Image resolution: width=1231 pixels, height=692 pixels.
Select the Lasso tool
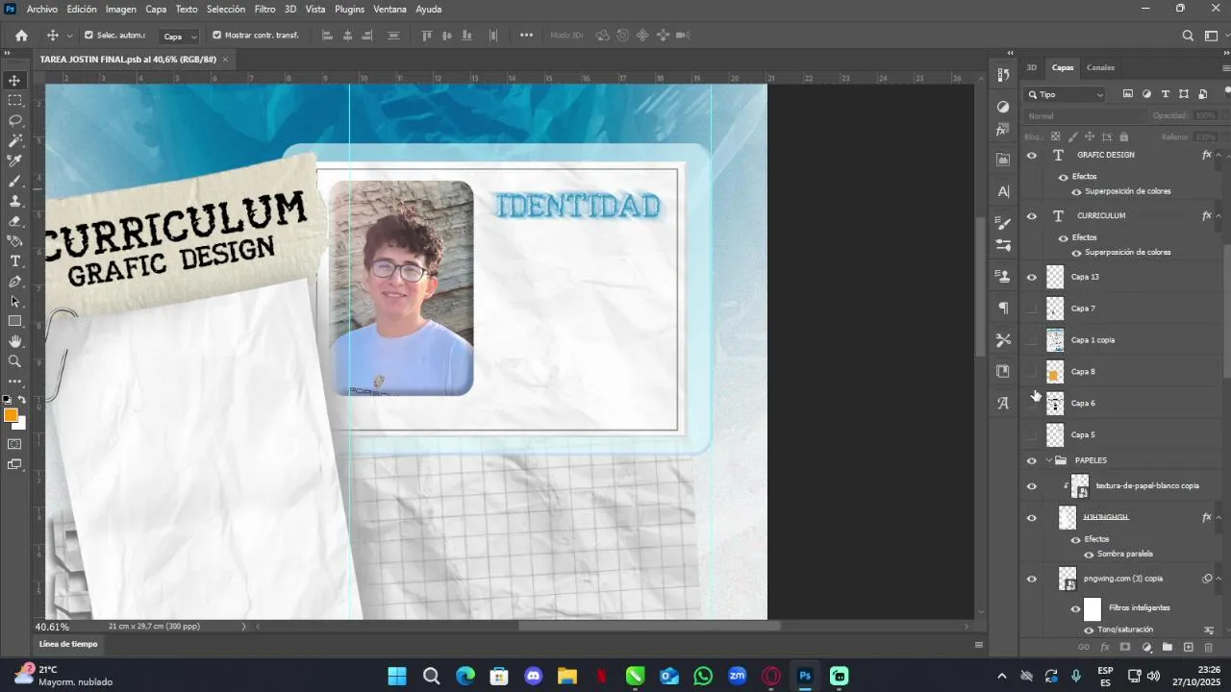click(x=14, y=120)
